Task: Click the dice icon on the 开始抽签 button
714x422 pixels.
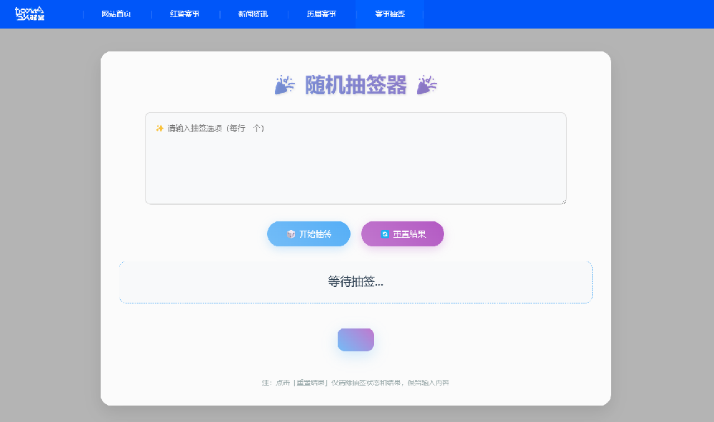Action: point(291,234)
